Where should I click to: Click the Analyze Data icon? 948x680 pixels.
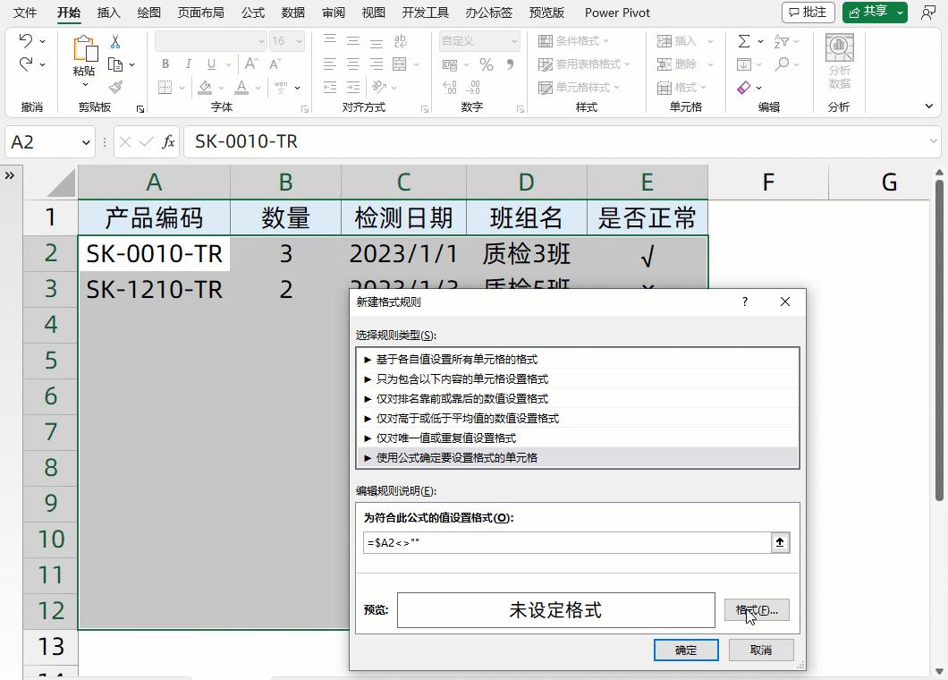[839, 63]
